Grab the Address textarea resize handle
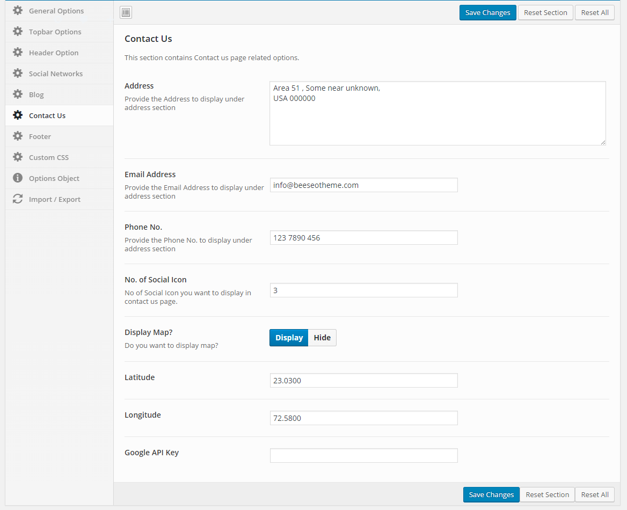This screenshot has height=510, width=627. point(603,142)
